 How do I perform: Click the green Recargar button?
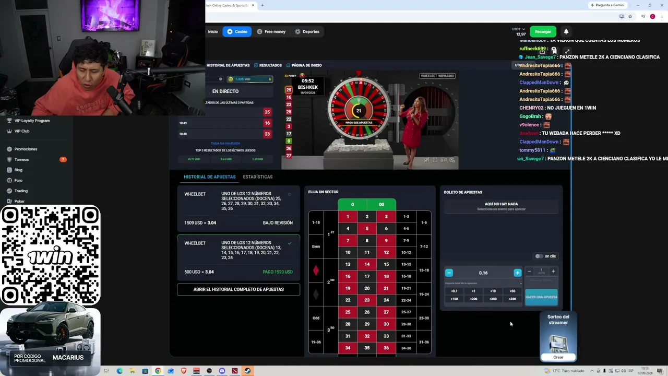point(543,31)
